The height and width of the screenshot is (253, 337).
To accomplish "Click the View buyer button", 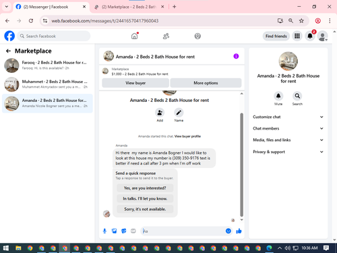I will pos(135,83).
